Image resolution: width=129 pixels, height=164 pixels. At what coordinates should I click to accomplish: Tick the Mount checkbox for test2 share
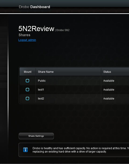[27, 99]
